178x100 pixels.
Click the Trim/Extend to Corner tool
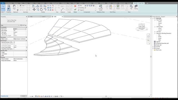click(45, 9)
